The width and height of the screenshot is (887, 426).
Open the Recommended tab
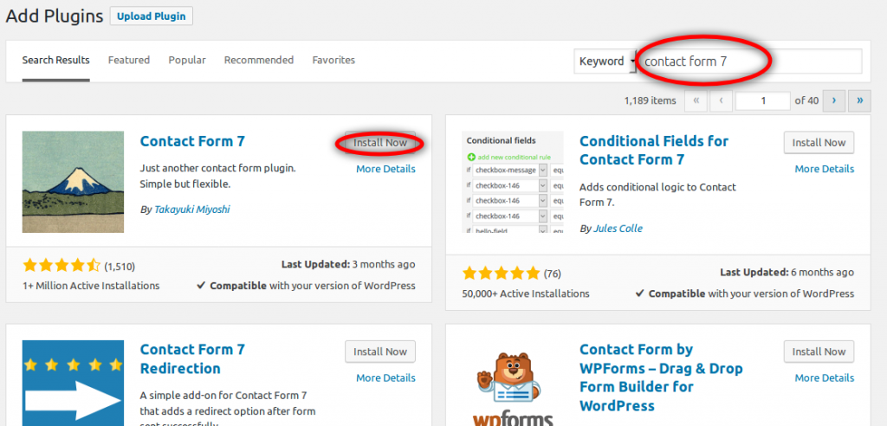coord(259,61)
